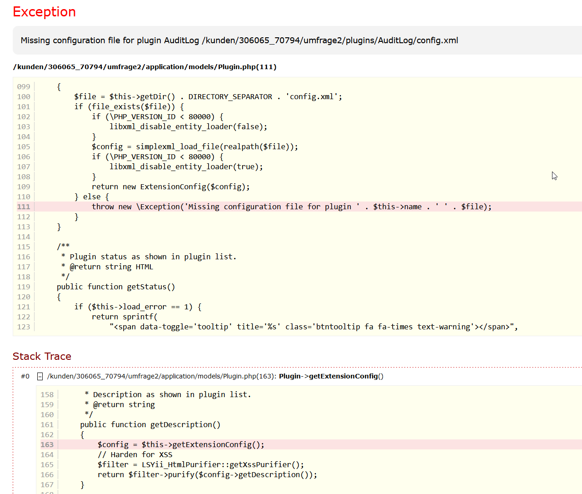Collapse stack trace entry #0 with minus icon
Image resolution: width=582 pixels, height=494 pixels.
(x=40, y=376)
